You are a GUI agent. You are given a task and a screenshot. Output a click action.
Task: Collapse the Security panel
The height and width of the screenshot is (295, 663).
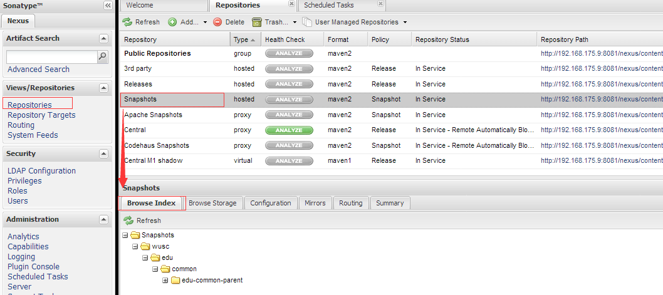point(103,154)
